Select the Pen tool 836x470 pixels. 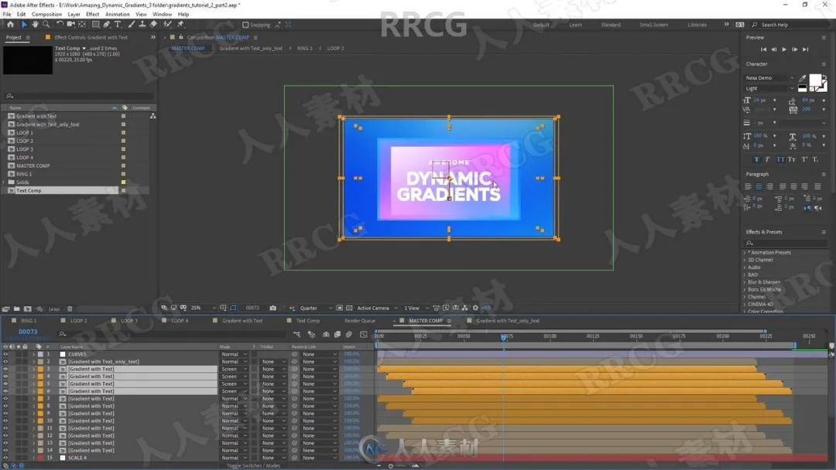click(107, 25)
